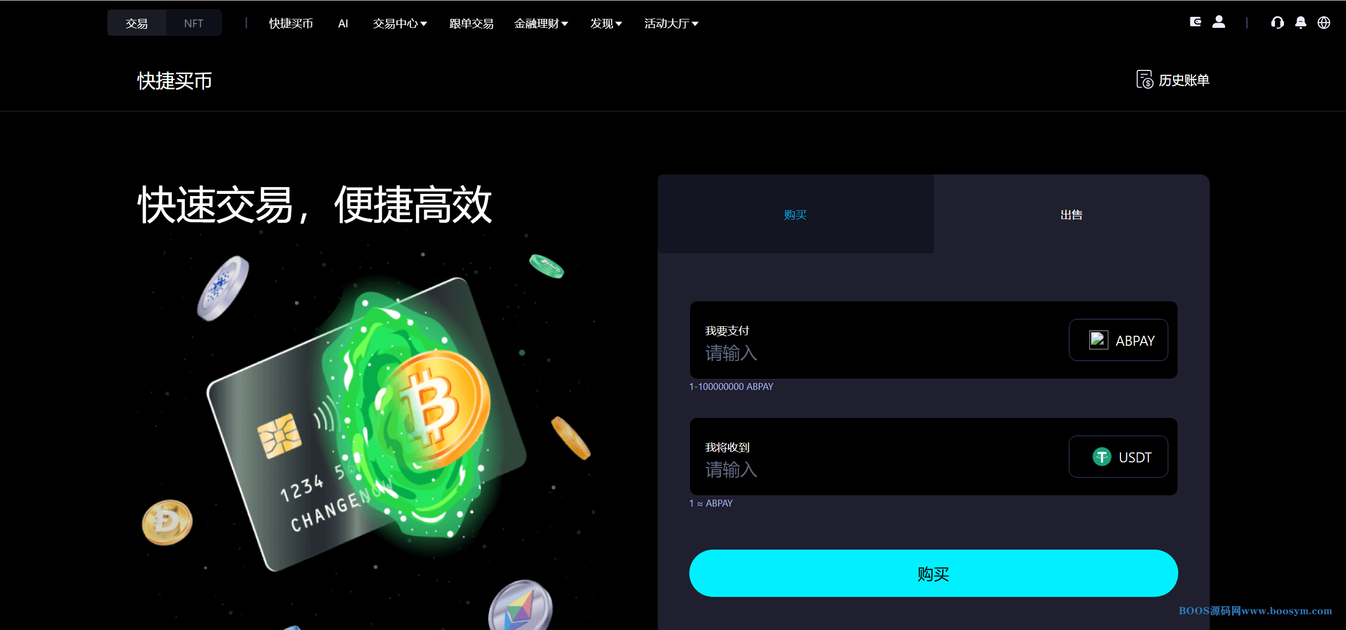Screen dimensions: 1346x630
Task: Expand the 发现 dropdown menu
Action: point(606,23)
